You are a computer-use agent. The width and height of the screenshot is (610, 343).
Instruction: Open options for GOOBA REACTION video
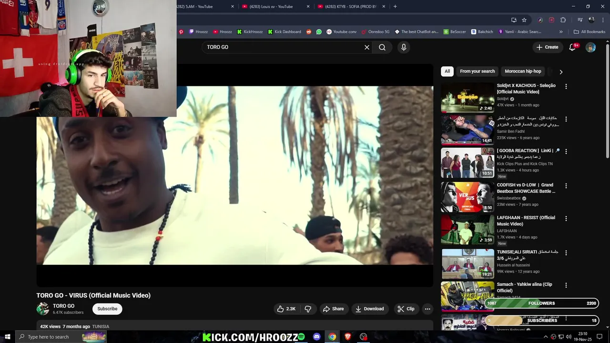566,151
